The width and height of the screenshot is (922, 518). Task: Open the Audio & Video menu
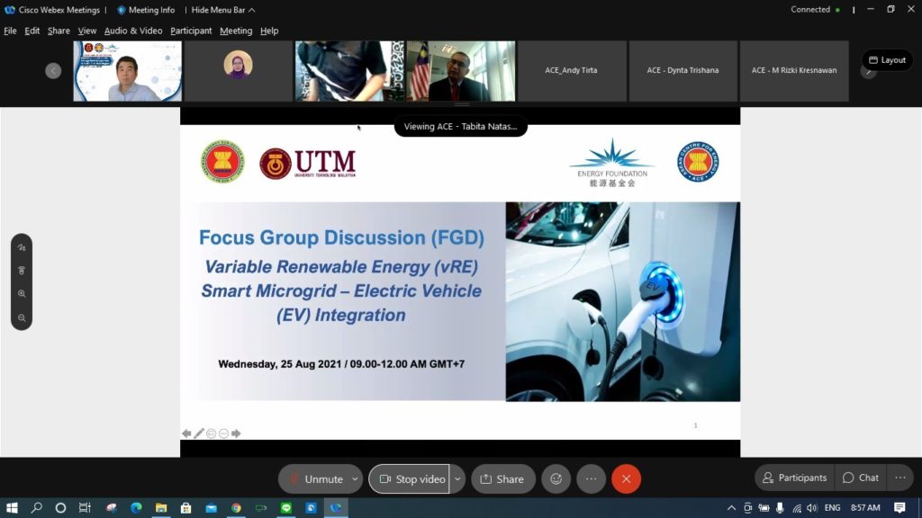(133, 31)
